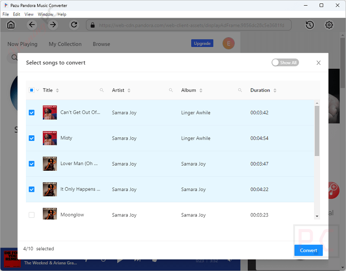Go to the home page icon
The image size is (346, 271).
(x=10, y=25)
